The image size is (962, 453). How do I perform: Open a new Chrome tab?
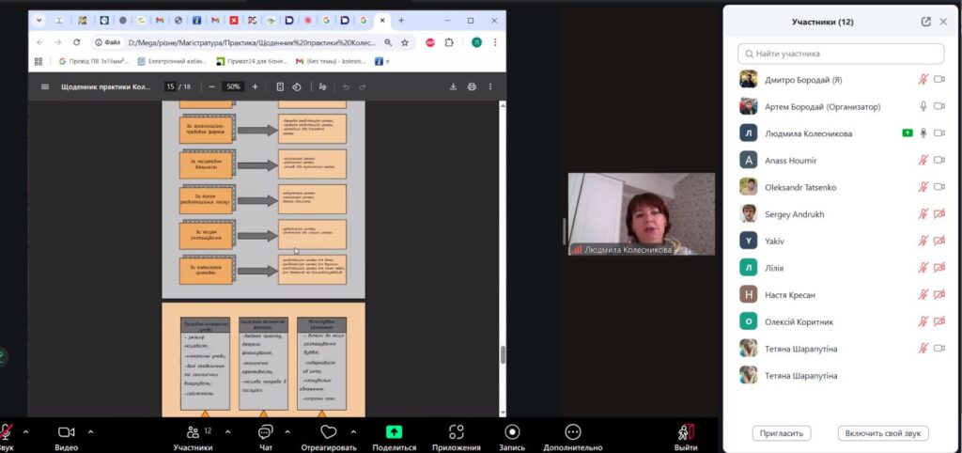tap(401, 19)
